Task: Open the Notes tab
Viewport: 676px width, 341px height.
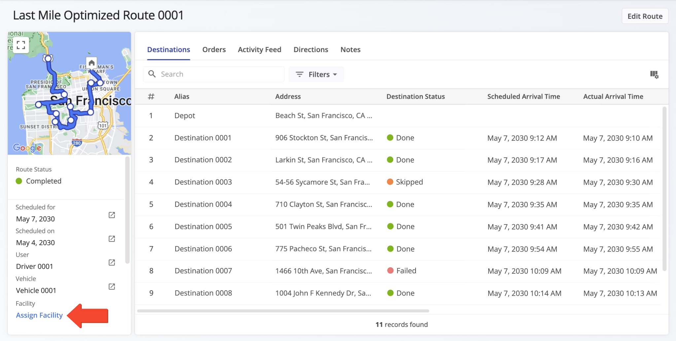Action: tap(350, 49)
